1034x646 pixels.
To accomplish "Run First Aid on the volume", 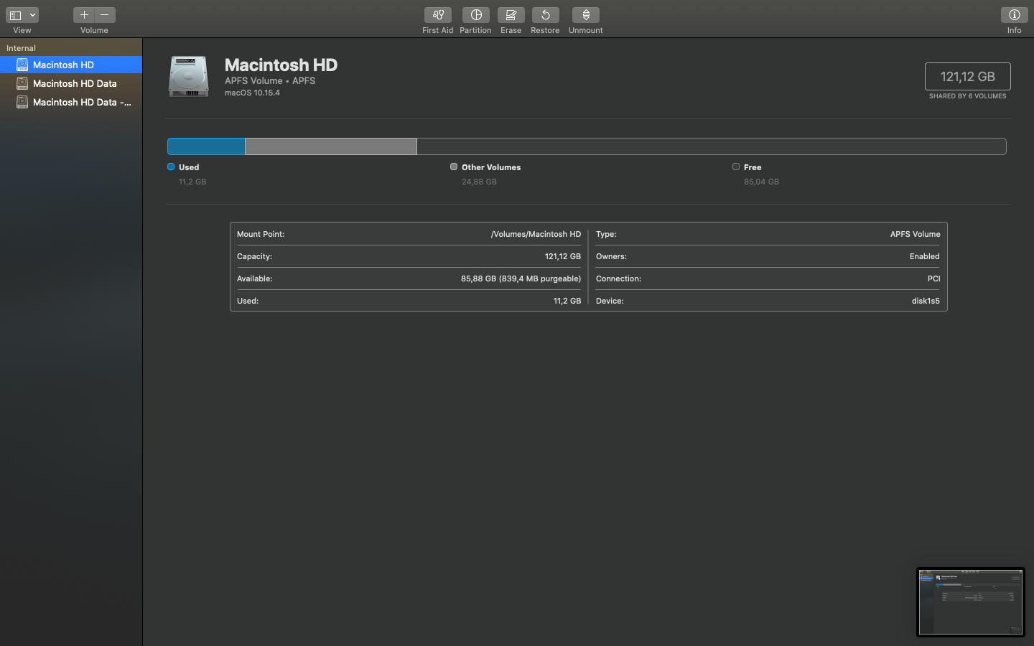I will (x=437, y=15).
